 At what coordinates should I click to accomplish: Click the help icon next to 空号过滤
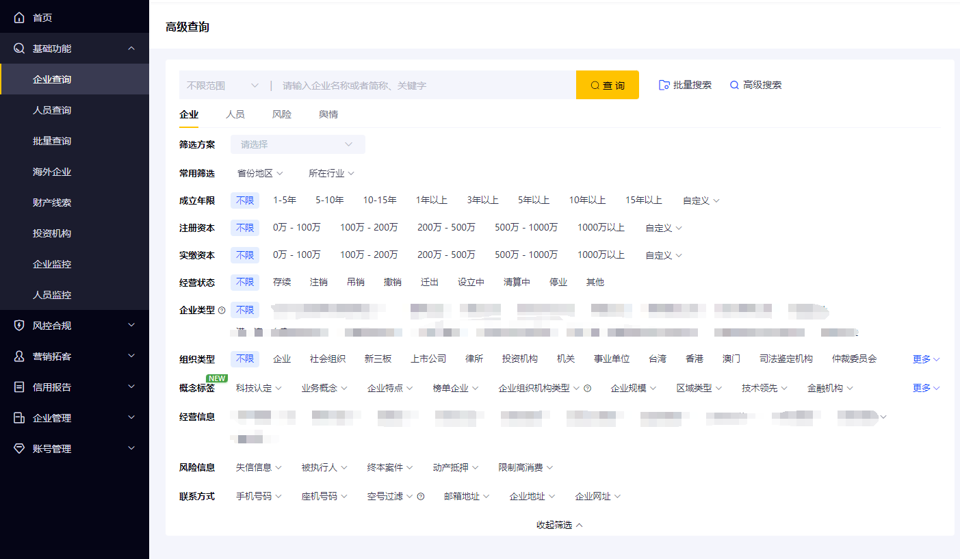421,497
